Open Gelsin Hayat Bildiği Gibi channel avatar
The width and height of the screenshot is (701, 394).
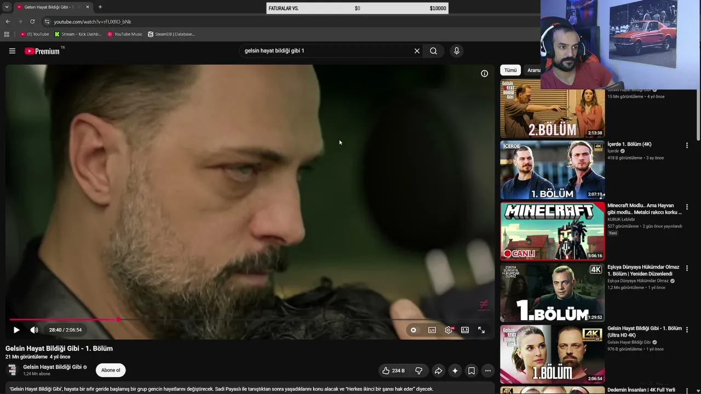pyautogui.click(x=12, y=370)
